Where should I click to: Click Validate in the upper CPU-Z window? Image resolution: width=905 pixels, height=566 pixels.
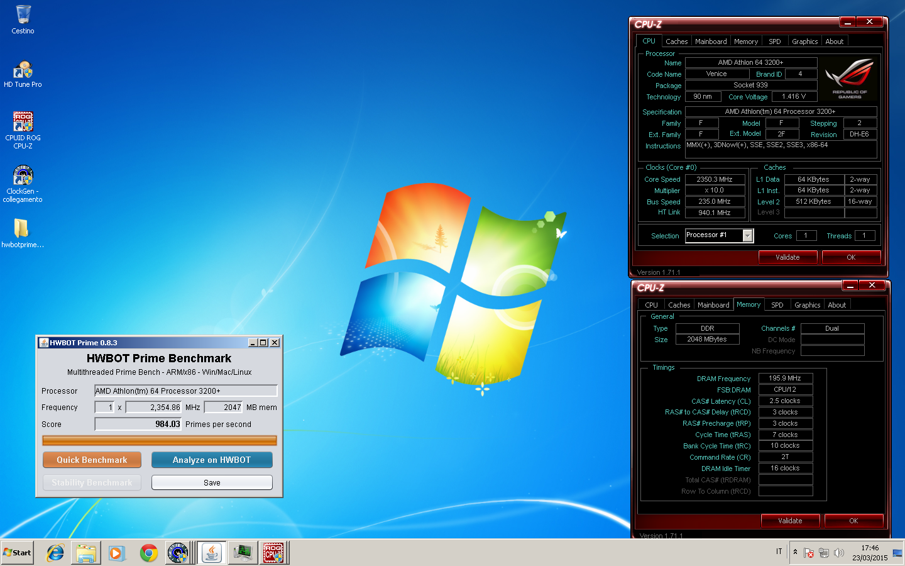pos(787,257)
